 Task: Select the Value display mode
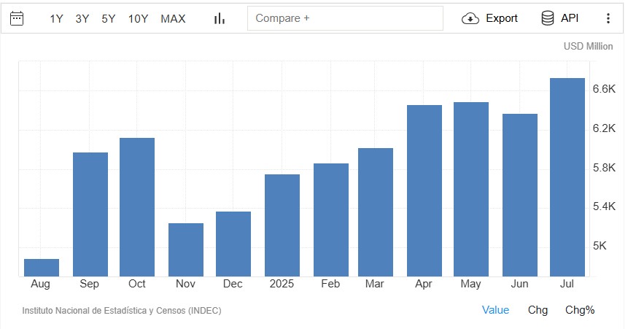pyautogui.click(x=496, y=310)
